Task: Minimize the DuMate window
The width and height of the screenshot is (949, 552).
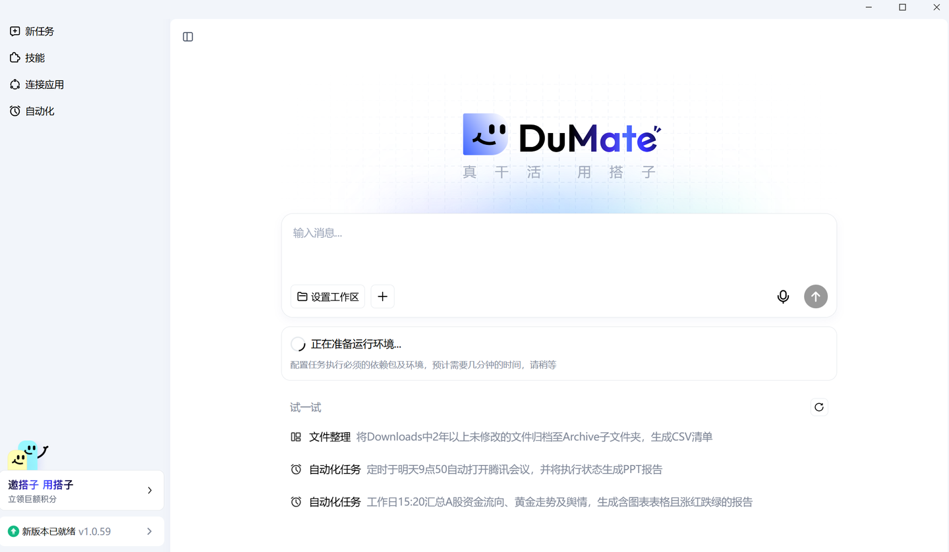Action: [x=869, y=7]
